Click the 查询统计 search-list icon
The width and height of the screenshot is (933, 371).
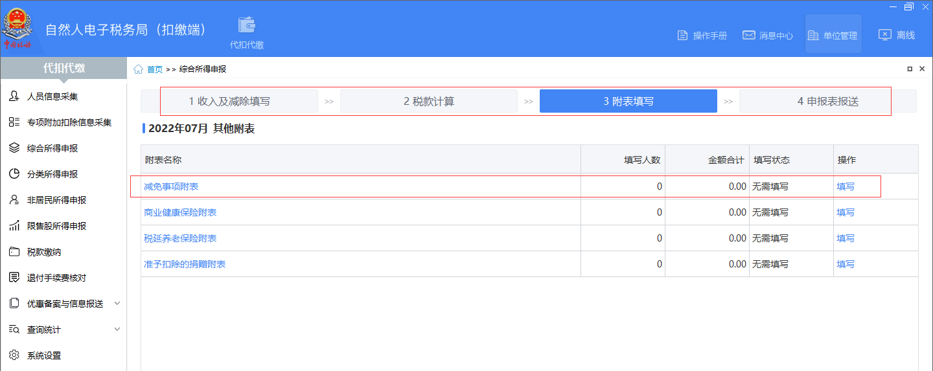[x=14, y=330]
